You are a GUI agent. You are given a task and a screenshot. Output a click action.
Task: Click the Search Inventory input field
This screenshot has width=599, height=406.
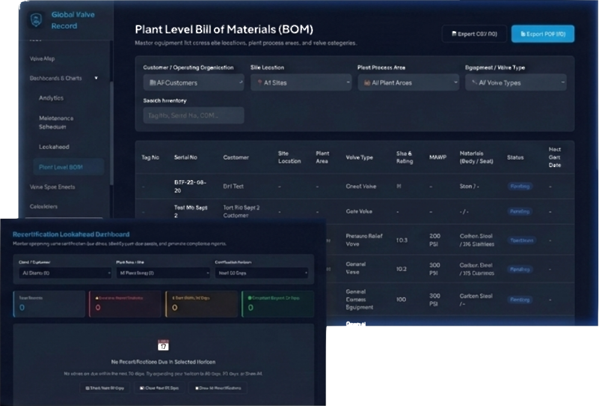[x=194, y=115]
